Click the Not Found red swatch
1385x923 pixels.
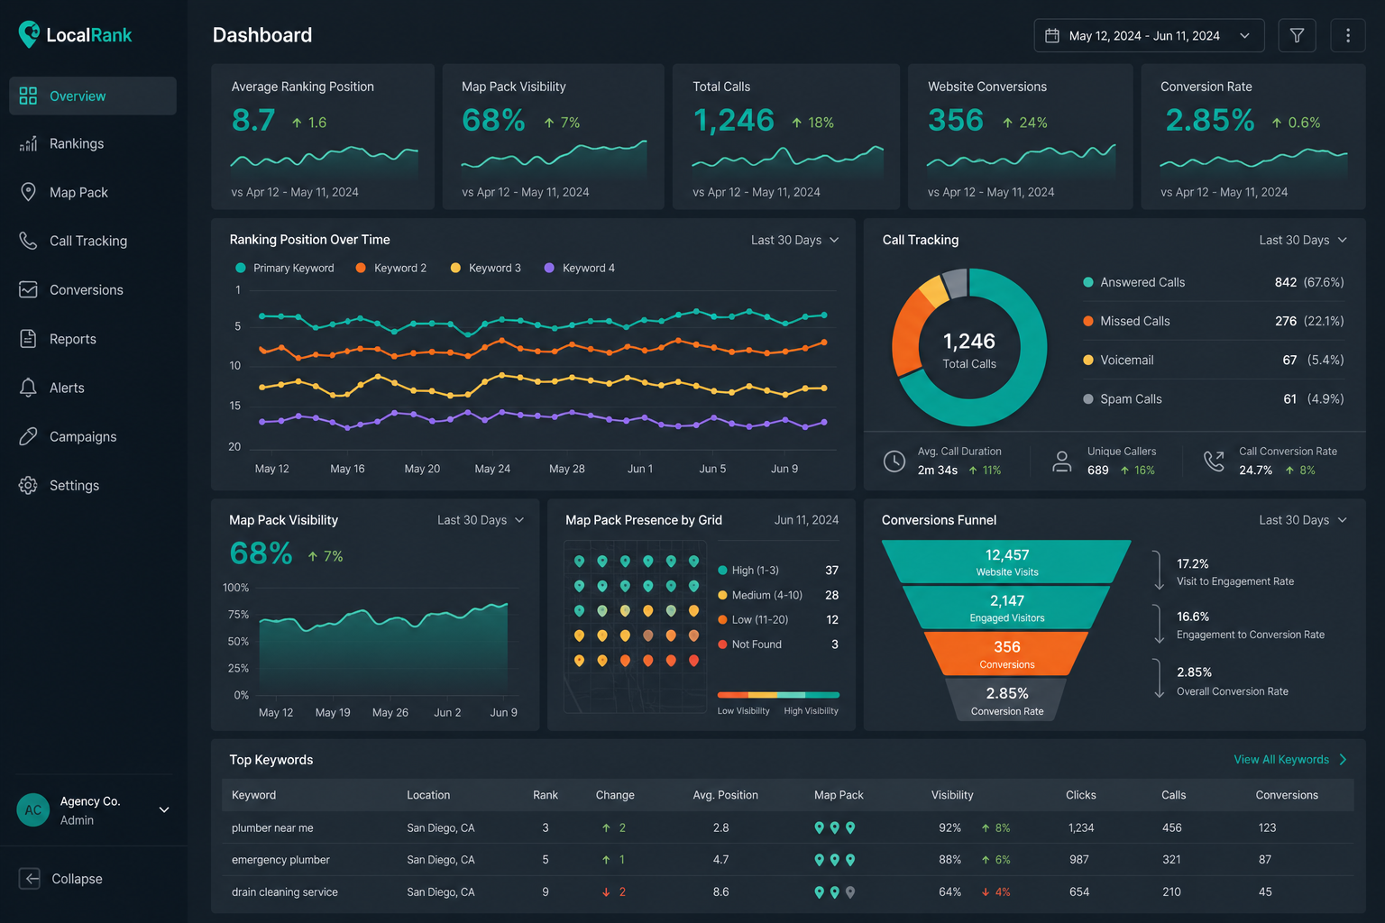(x=722, y=644)
